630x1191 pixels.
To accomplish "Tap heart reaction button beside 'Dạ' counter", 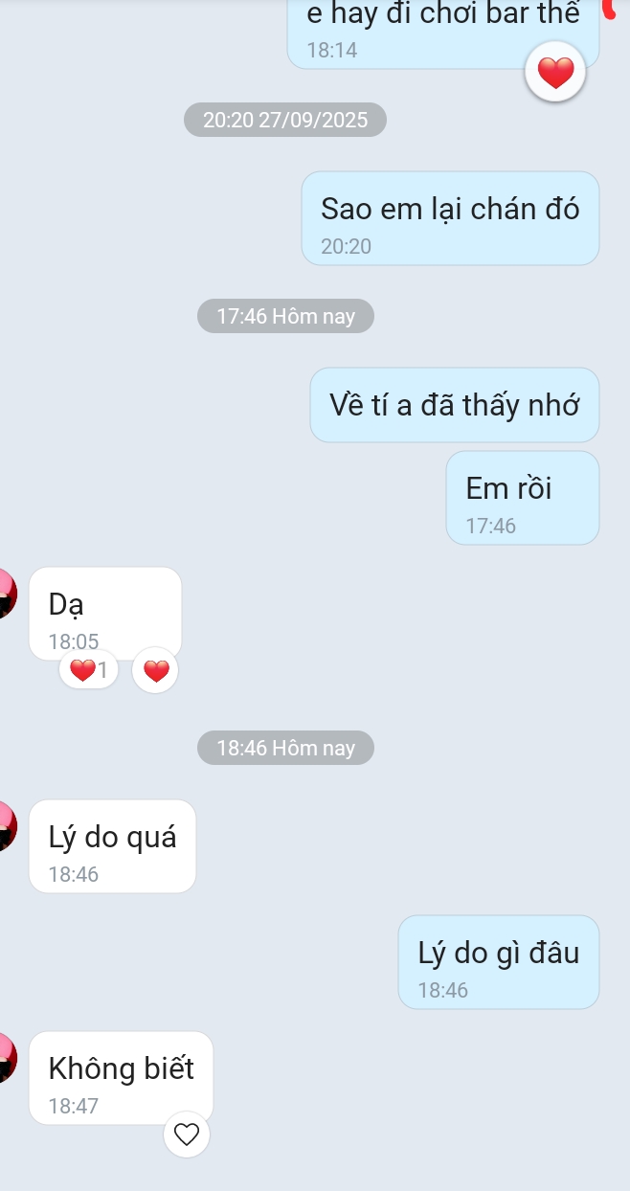I will coord(155,670).
